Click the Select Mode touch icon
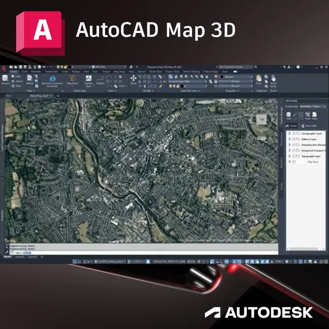329x329 pixels. point(273,81)
